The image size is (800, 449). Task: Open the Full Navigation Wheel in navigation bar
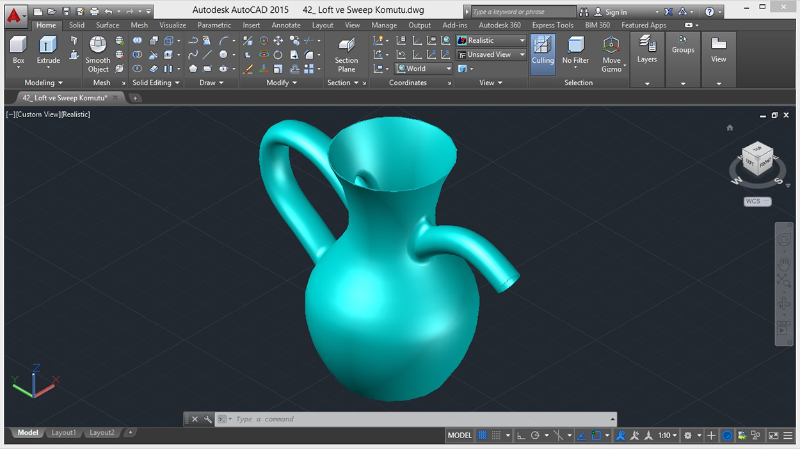[x=784, y=240]
